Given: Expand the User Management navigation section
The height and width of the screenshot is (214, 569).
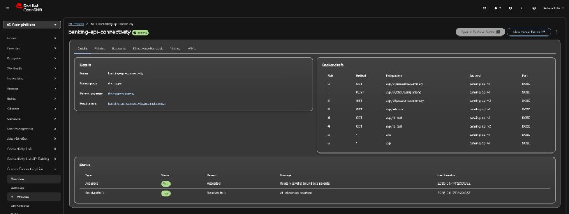Looking at the screenshot, I should (32, 129).
